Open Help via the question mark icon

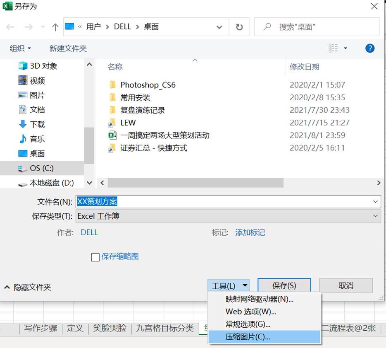[x=369, y=48]
